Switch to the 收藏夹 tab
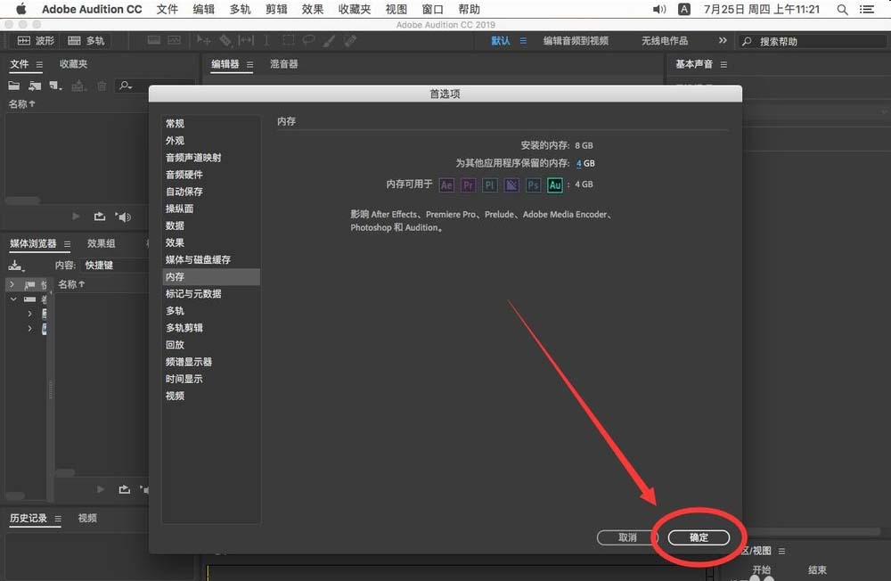Screen dimensions: 891x581 (73, 64)
